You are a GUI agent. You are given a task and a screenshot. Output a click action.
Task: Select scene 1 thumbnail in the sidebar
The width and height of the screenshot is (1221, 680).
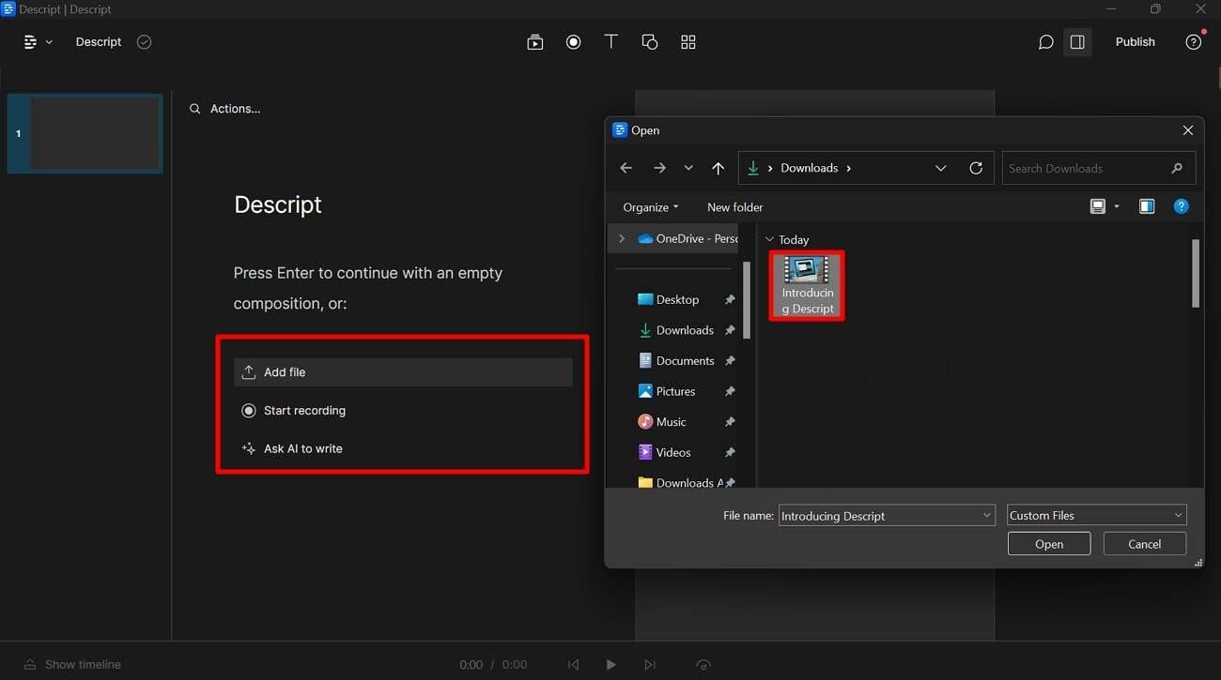coord(85,133)
